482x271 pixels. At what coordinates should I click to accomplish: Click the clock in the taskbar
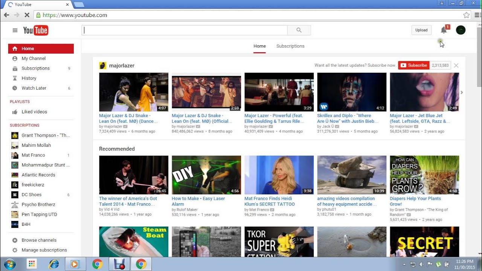[464, 264]
